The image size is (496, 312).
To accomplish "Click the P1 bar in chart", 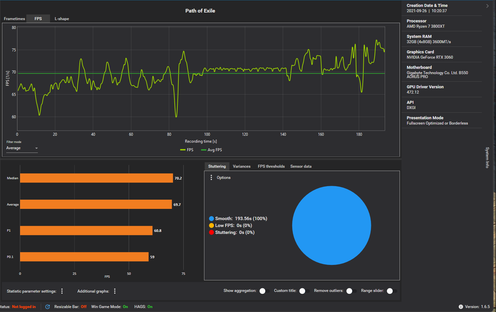I will [x=86, y=231].
